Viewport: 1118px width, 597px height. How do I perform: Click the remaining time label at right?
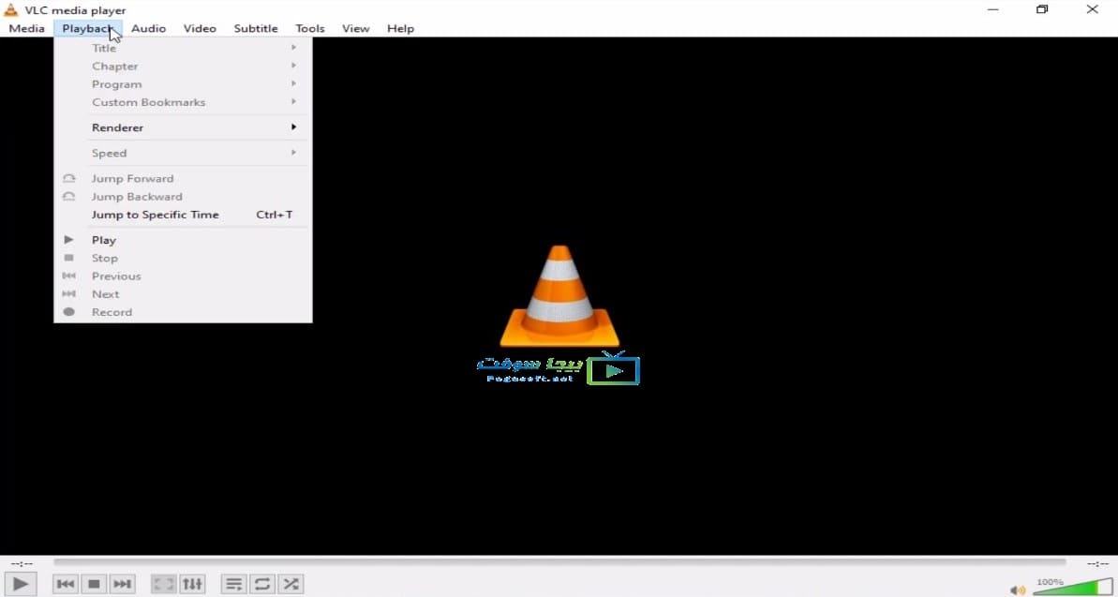1097,563
